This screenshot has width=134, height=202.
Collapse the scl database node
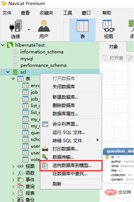pyautogui.click(x=8, y=72)
